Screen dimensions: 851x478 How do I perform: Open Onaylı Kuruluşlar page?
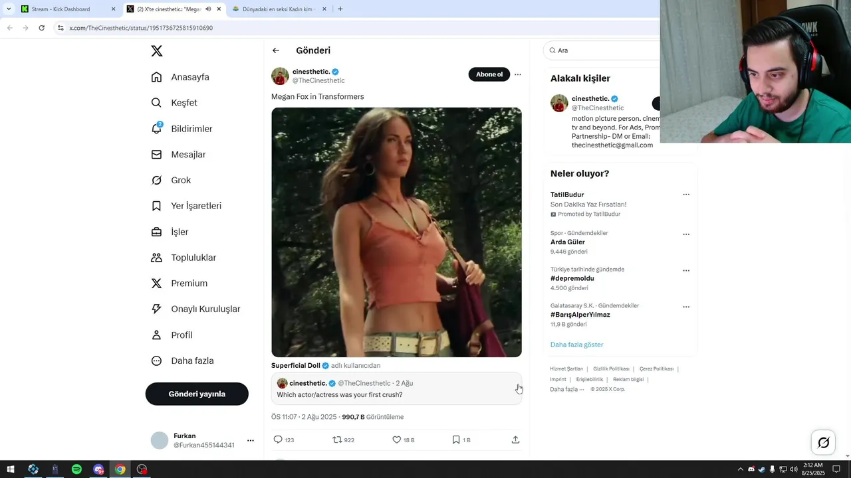(196, 309)
